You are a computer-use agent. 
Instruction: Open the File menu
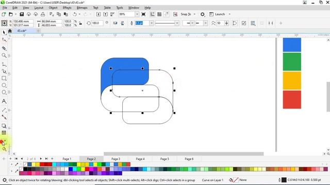(5, 8)
